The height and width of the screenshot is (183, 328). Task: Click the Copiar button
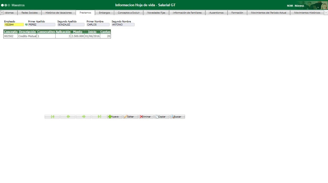point(162,117)
